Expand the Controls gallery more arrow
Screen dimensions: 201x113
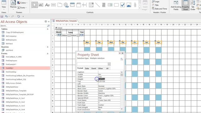point(139,8)
